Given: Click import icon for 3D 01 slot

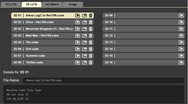Looking at the screenshot, I should (78, 15).
